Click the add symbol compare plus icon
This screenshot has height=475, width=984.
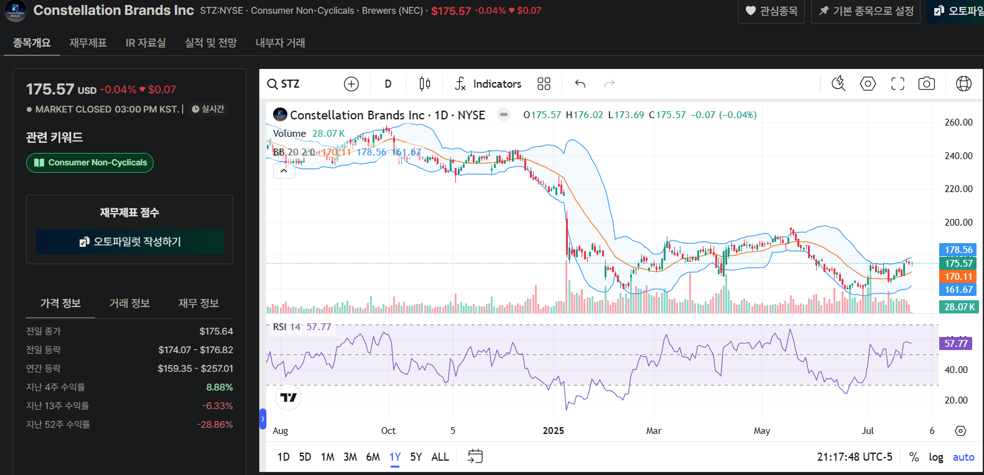click(351, 84)
